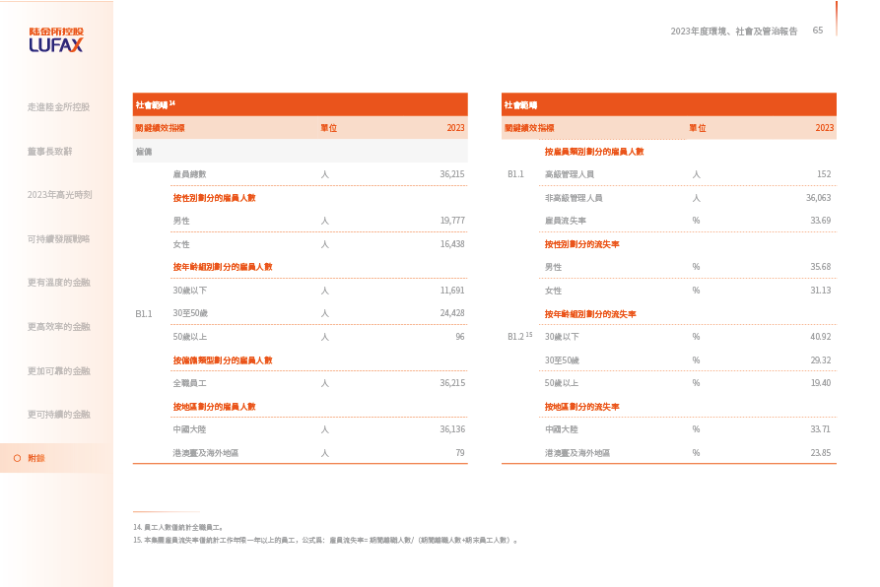Navigate to 可持續發展戰略 section
Screen dimensions: 880x587
58,238
